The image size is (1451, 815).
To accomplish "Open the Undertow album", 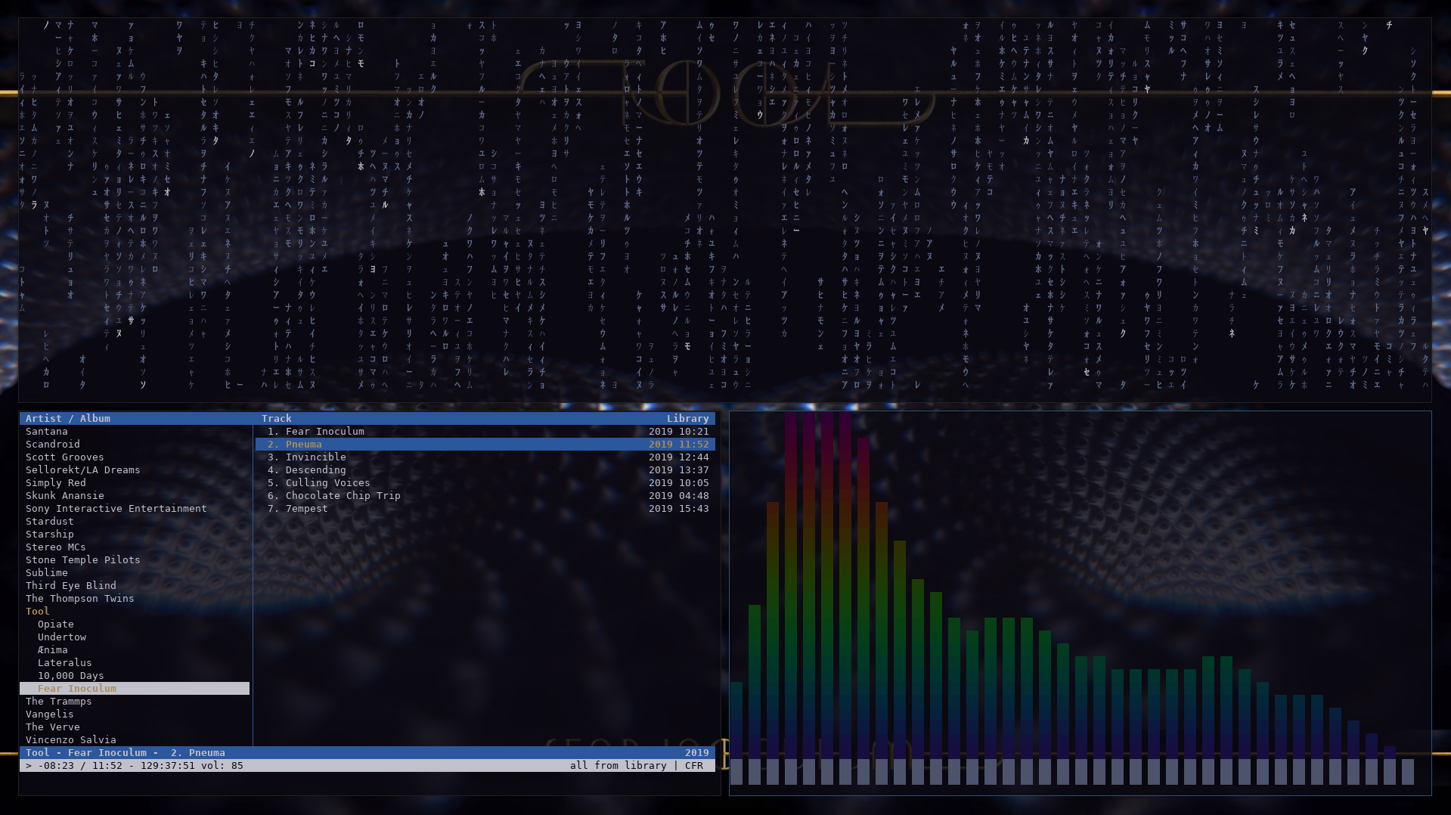I will (x=61, y=637).
